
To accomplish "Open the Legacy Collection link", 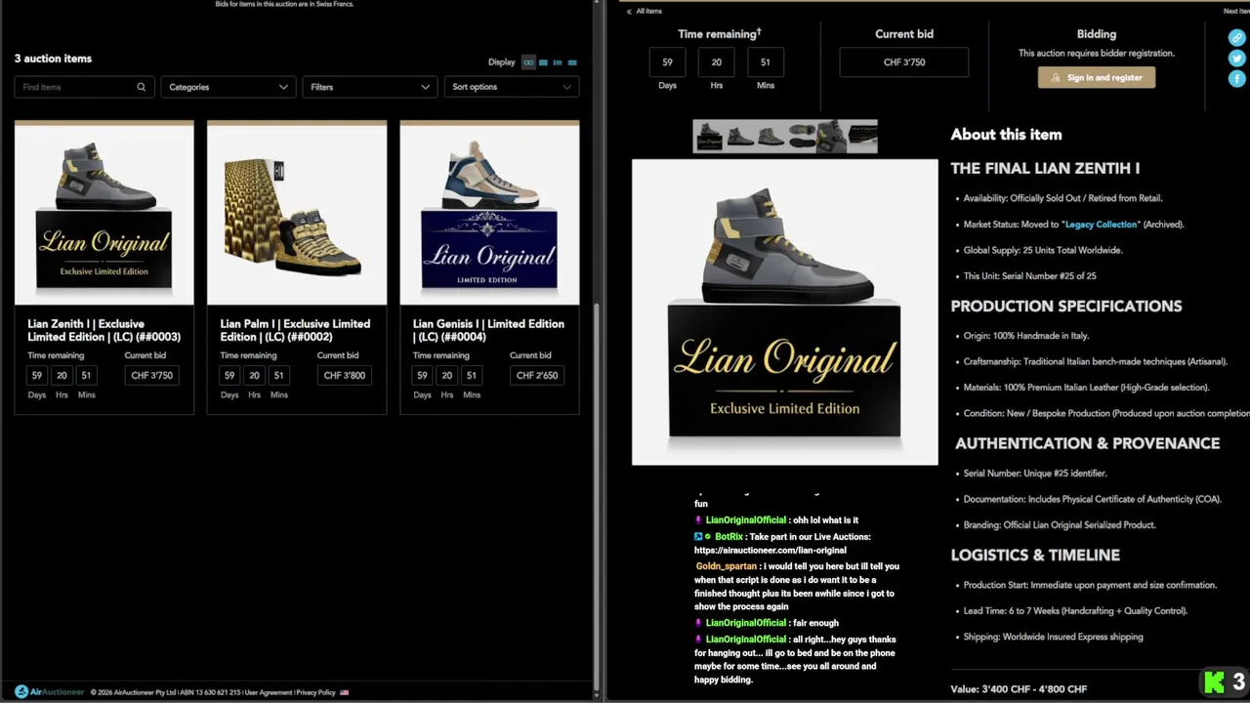I will coord(1101,225).
